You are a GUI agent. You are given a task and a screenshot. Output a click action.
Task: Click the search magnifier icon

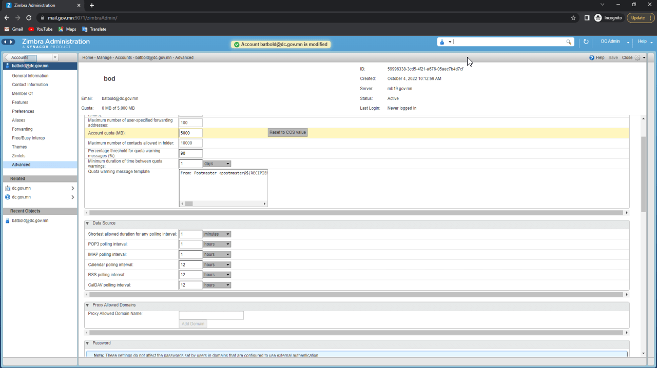coord(569,42)
